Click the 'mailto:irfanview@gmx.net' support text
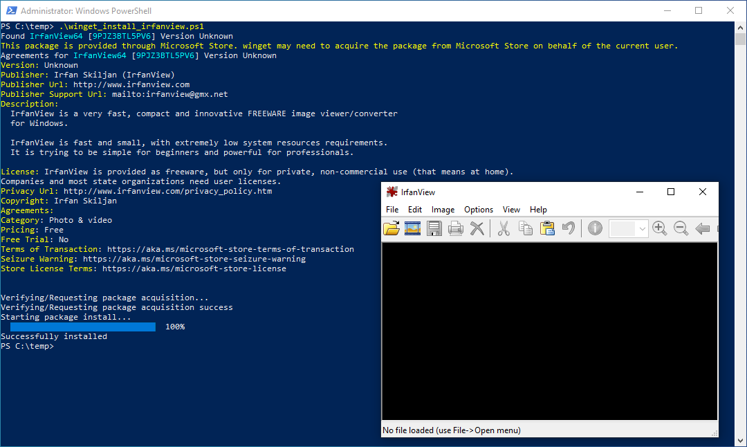Screen dimensions: 747x447 [x=170, y=94]
